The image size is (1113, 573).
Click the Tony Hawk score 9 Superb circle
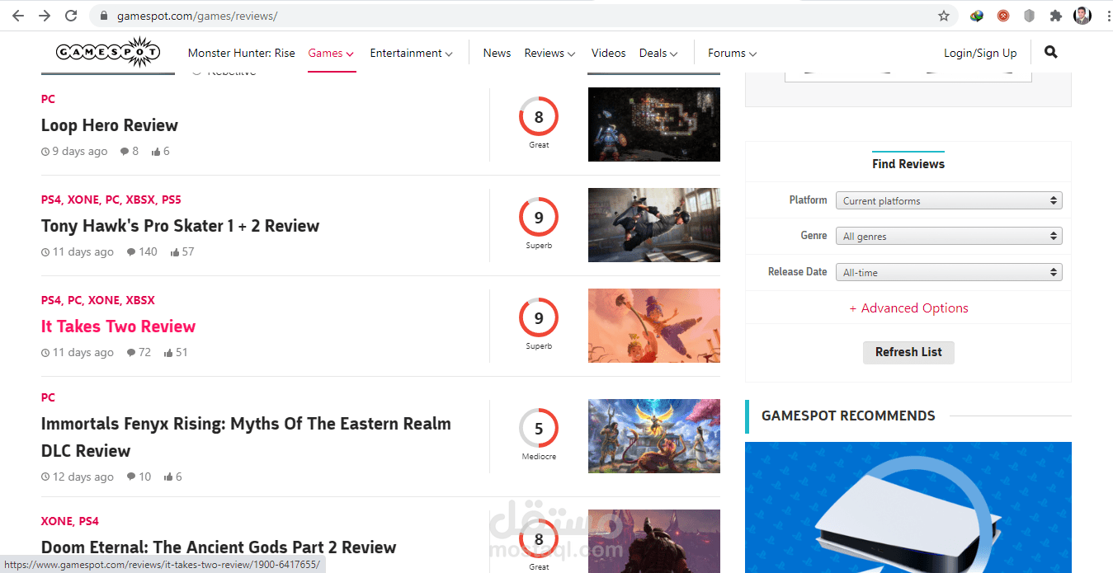coord(539,218)
